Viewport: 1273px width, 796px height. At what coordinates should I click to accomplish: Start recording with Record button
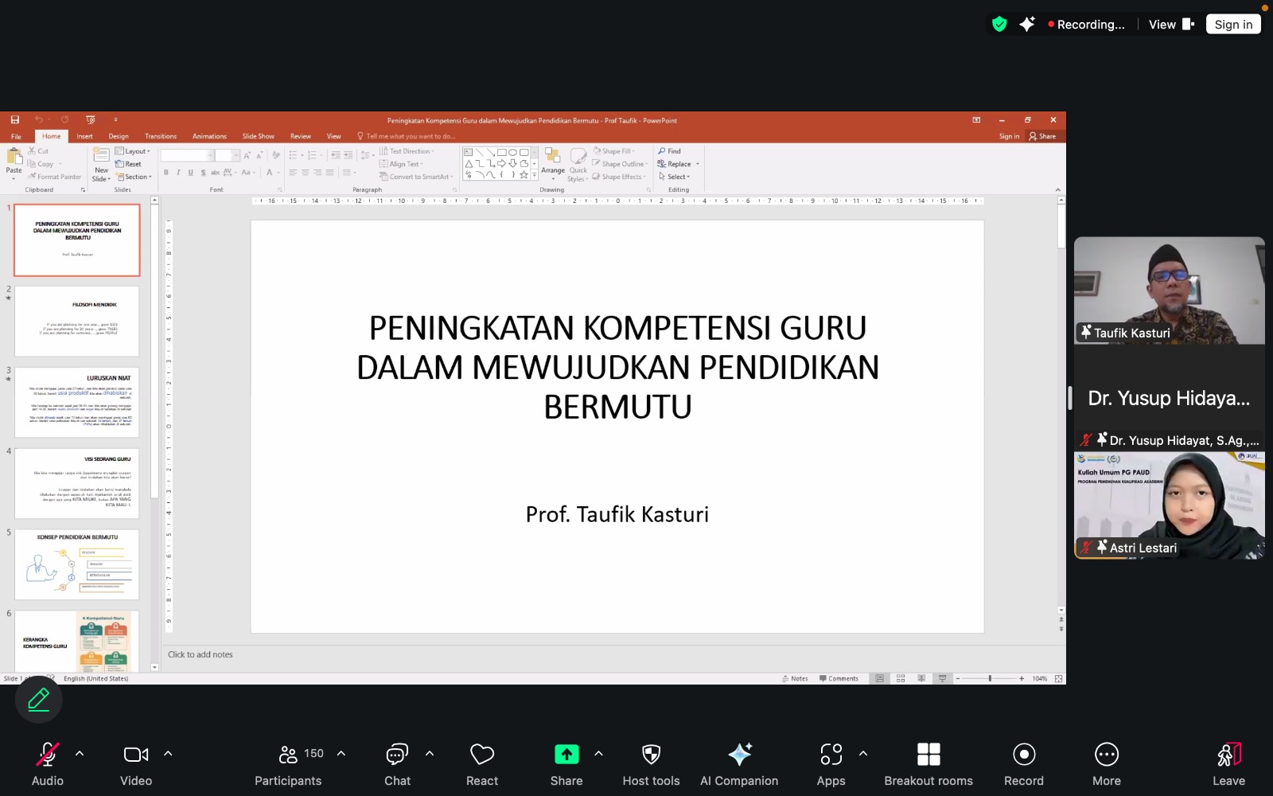tap(1023, 764)
